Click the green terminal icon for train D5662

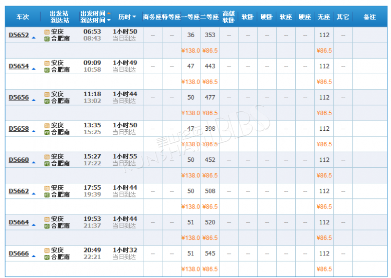(x=47, y=195)
